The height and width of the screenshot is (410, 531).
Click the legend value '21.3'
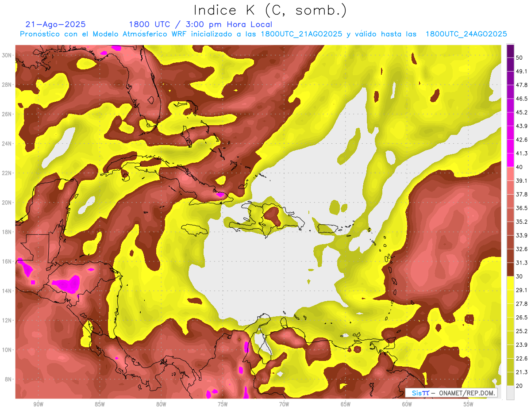[522, 372]
